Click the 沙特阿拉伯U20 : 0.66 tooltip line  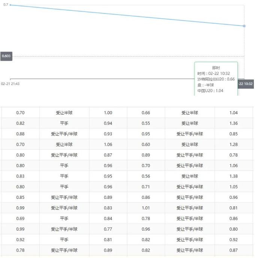pyautogui.click(x=216, y=79)
